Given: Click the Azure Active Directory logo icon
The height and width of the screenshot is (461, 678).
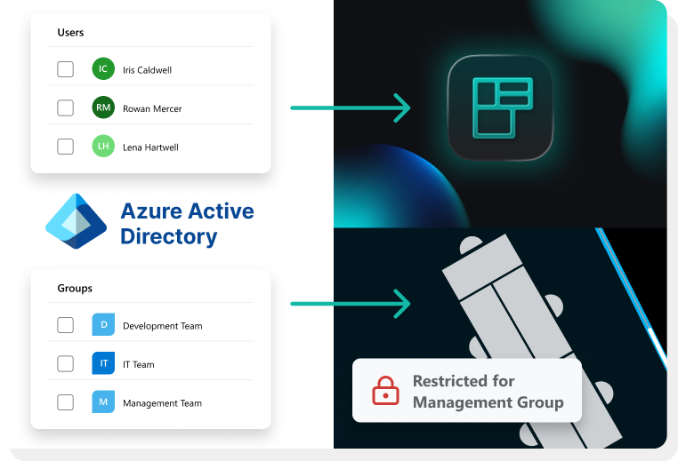Looking at the screenshot, I should [77, 221].
